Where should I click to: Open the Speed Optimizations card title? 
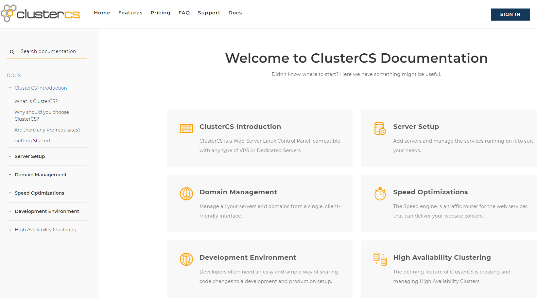(x=430, y=192)
